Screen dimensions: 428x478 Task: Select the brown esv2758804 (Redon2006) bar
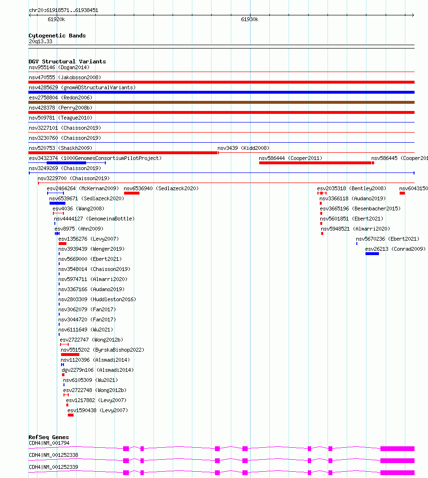tap(222, 102)
